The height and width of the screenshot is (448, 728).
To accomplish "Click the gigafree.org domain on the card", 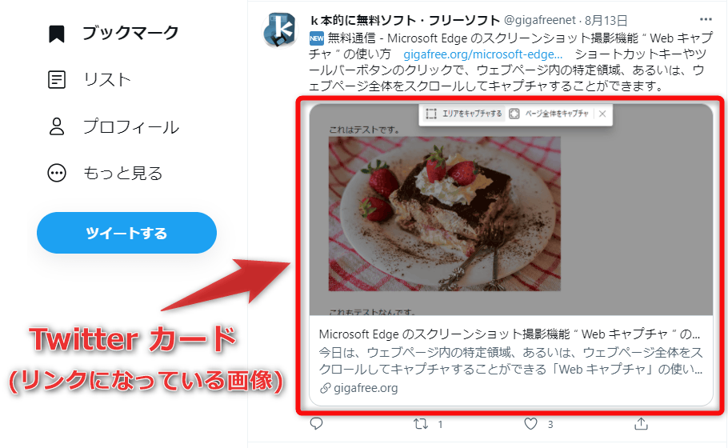I will click(366, 388).
